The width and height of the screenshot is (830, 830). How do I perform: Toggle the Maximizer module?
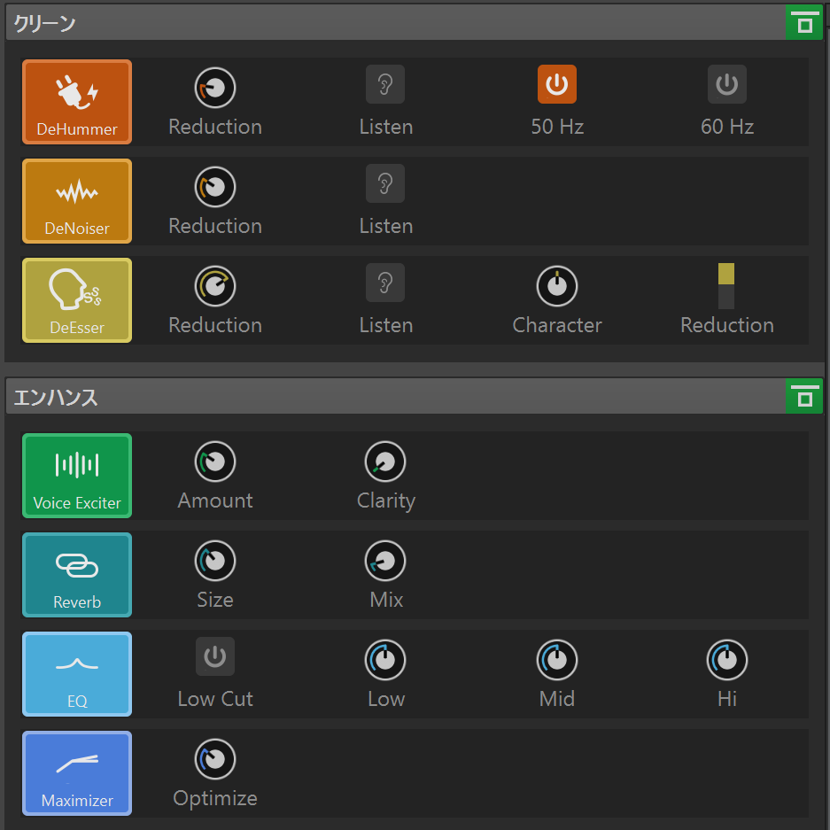(x=77, y=773)
